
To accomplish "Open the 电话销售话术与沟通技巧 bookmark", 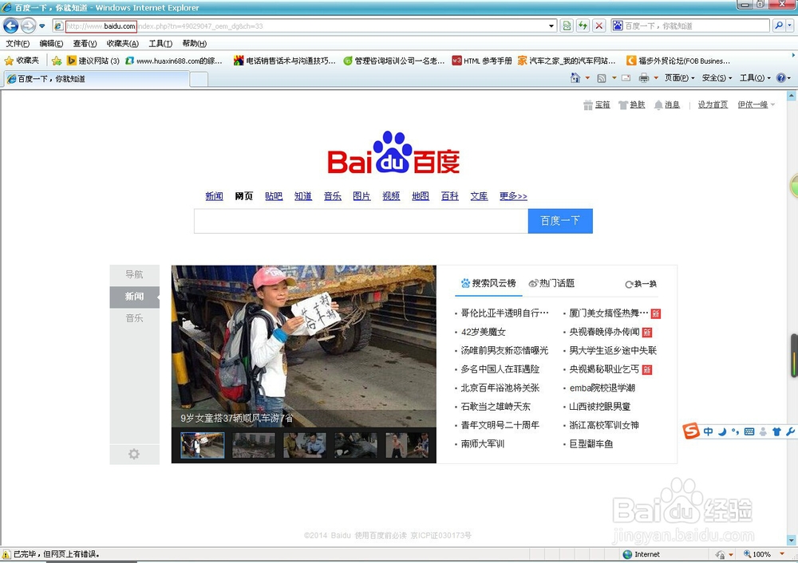I will [x=285, y=61].
